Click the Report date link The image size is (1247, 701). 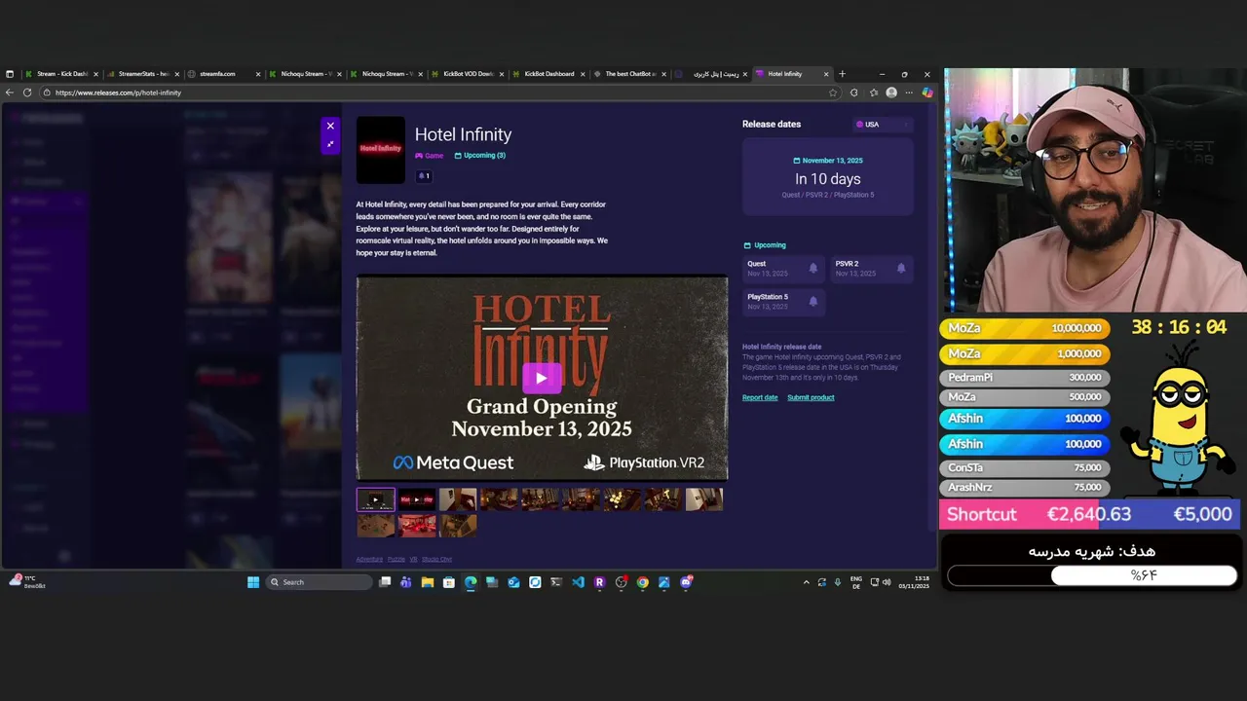click(760, 397)
